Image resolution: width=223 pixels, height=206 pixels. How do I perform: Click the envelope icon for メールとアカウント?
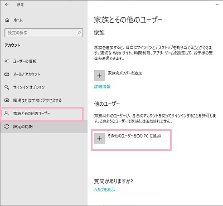[x=7, y=74]
